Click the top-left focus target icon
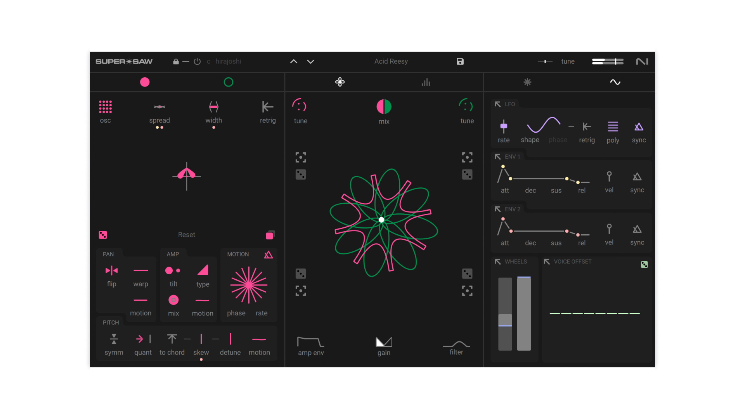This screenshot has height=419, width=745. point(301,157)
